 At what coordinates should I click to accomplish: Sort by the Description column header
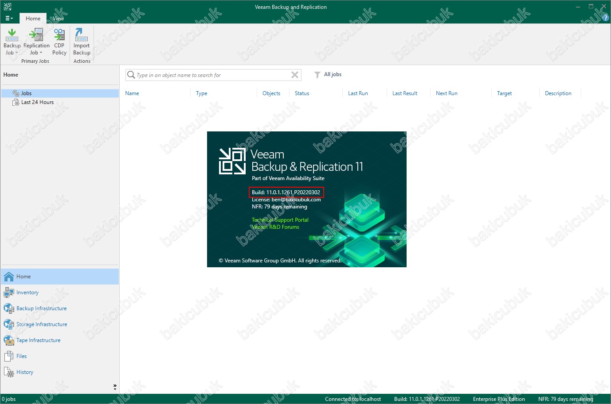click(558, 93)
